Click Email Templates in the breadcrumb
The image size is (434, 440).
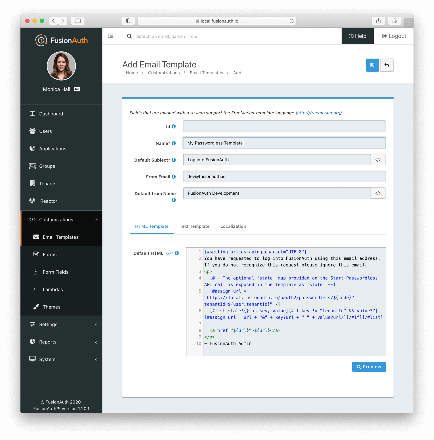click(206, 73)
